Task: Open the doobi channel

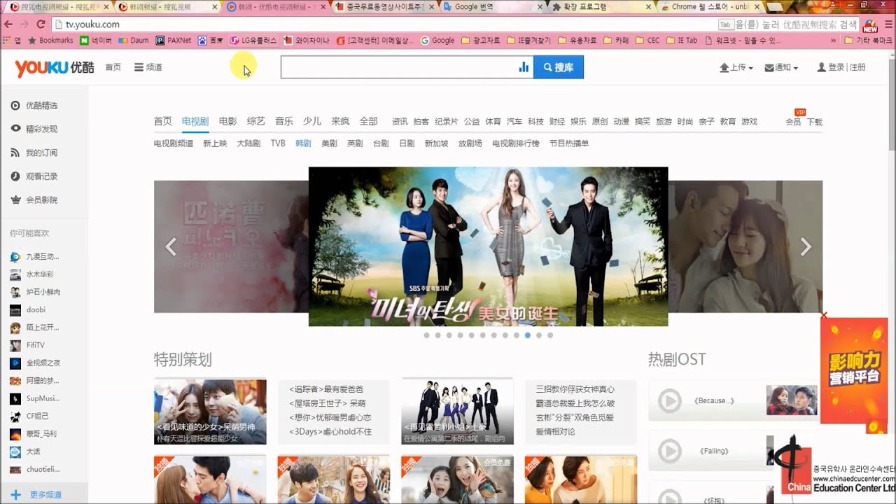Action: pos(35,309)
